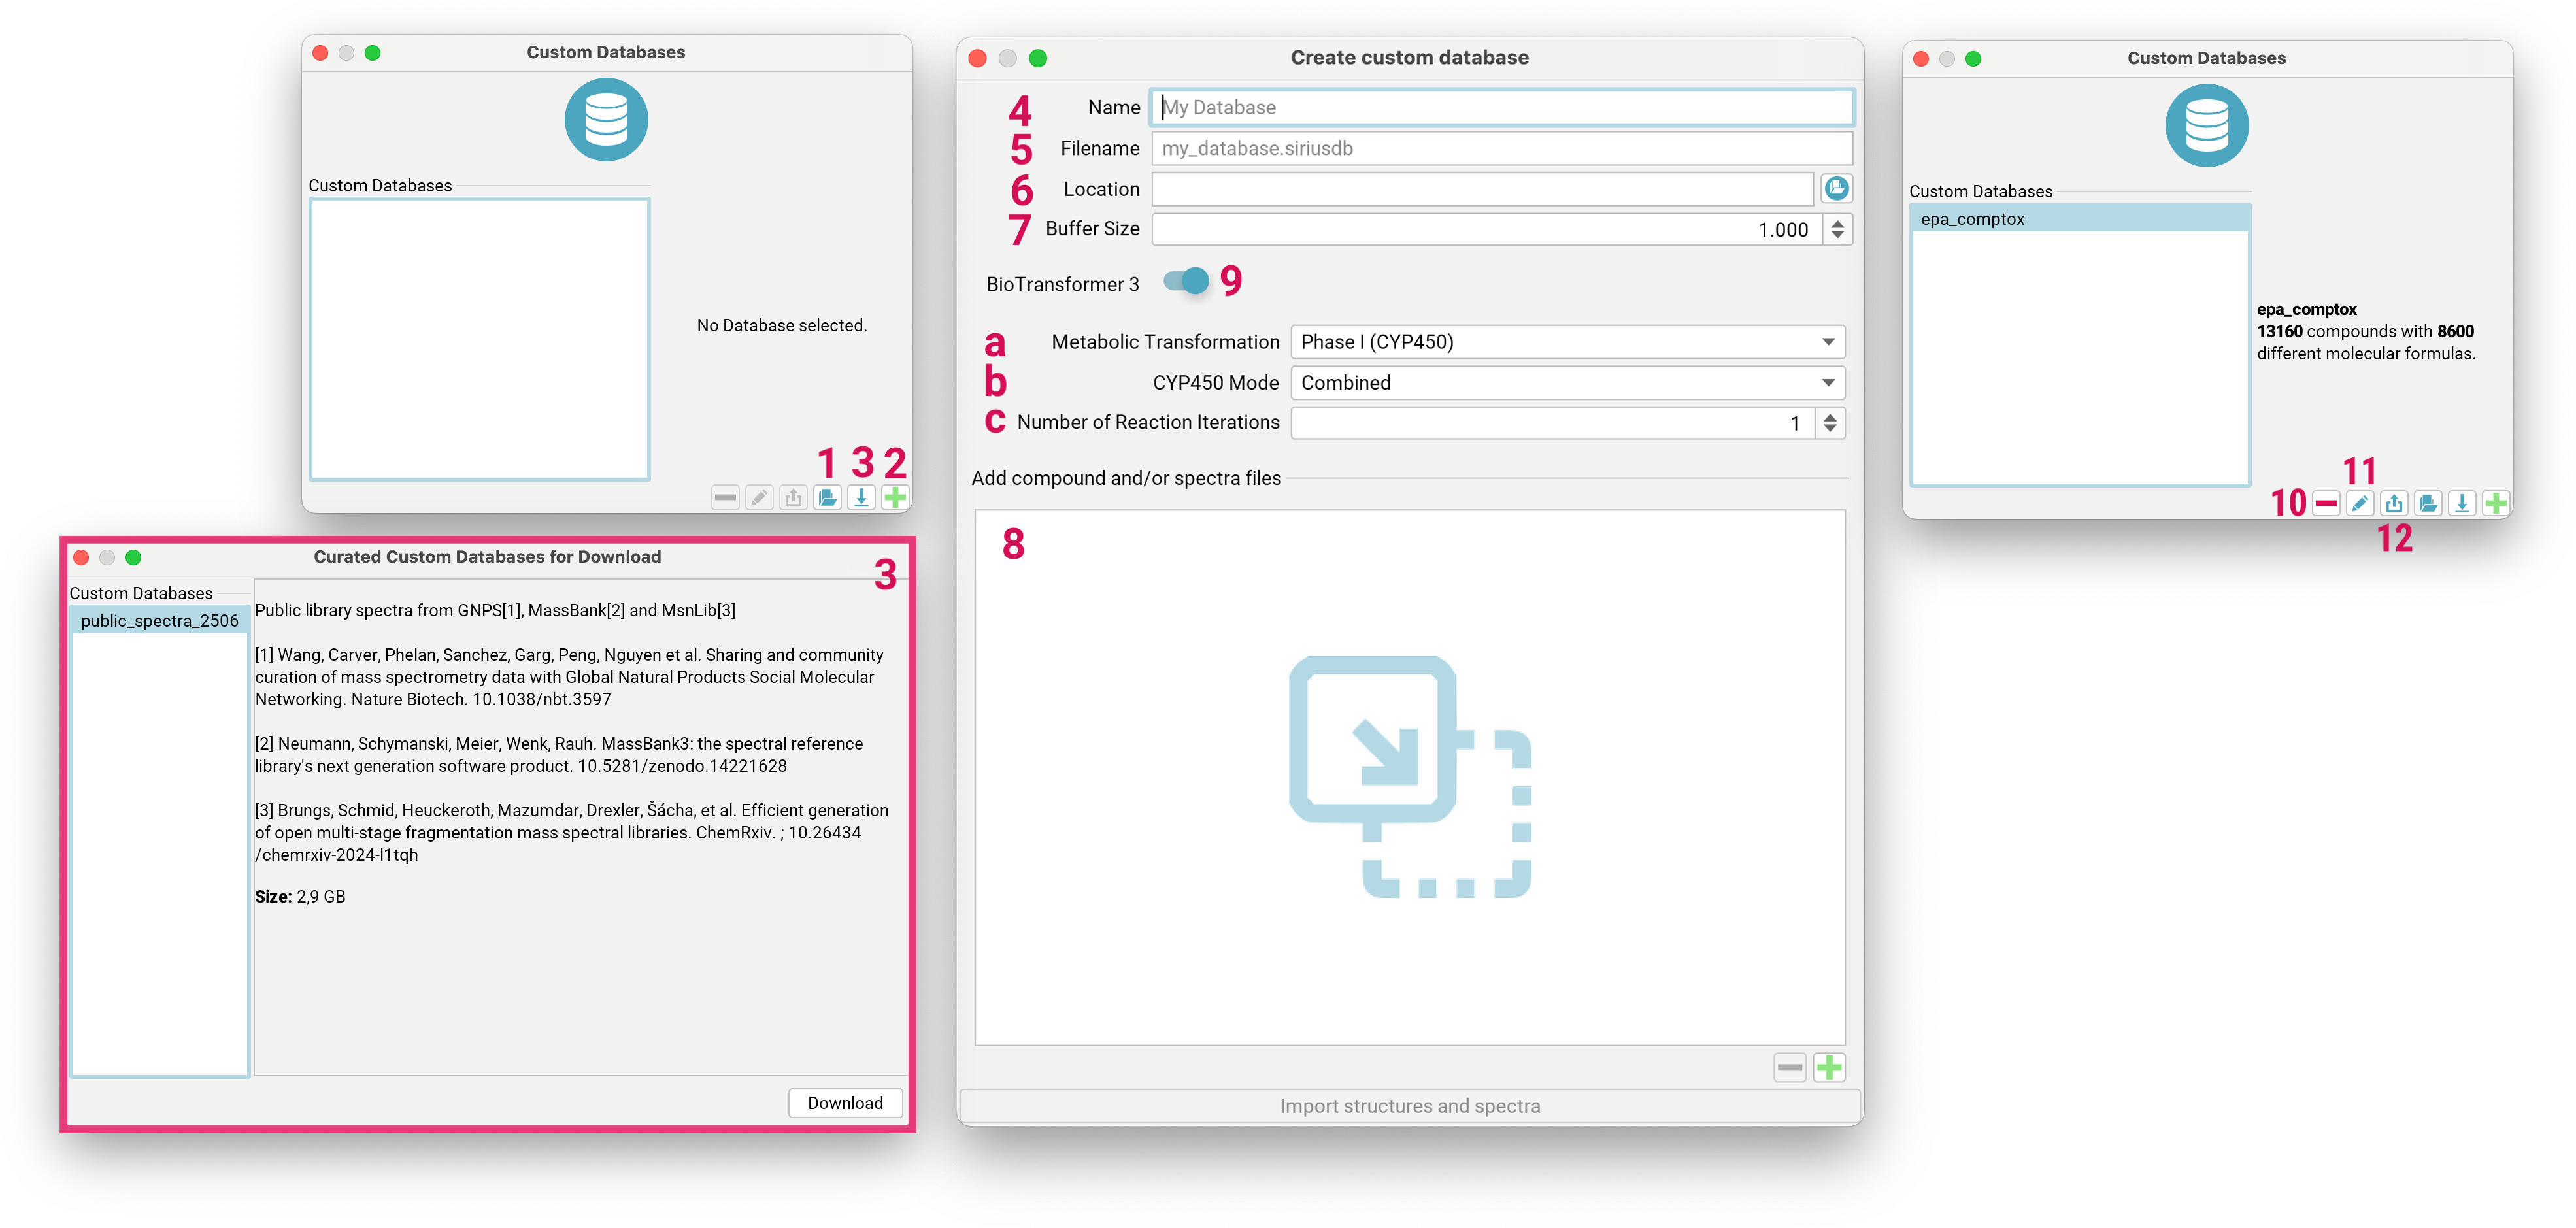Click pencil icon to edit epa_comptox

tap(2360, 503)
